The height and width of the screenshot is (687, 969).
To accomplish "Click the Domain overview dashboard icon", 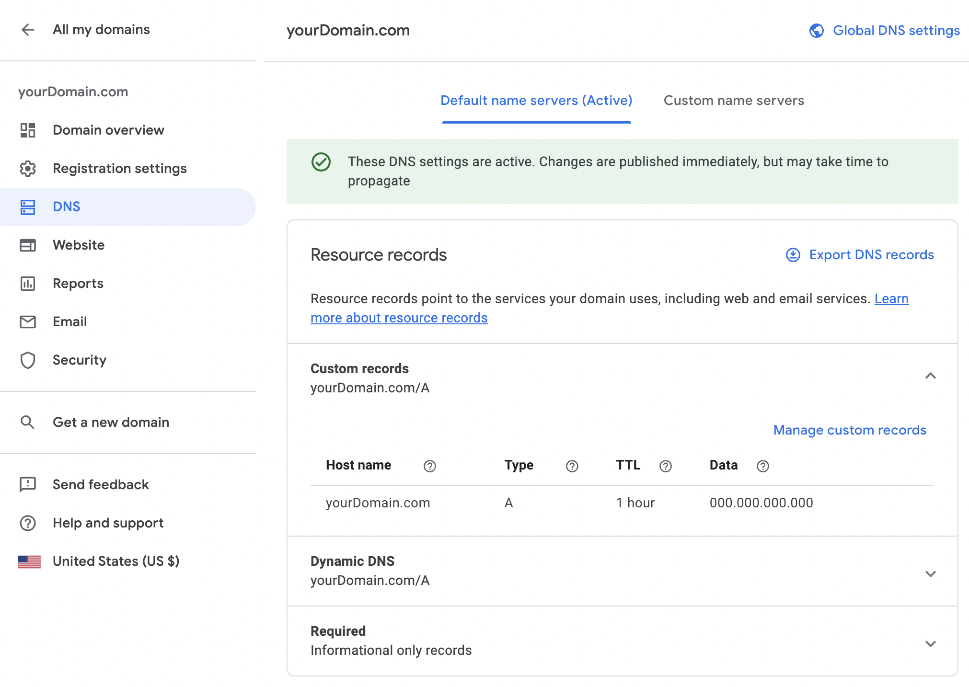I will click(28, 130).
